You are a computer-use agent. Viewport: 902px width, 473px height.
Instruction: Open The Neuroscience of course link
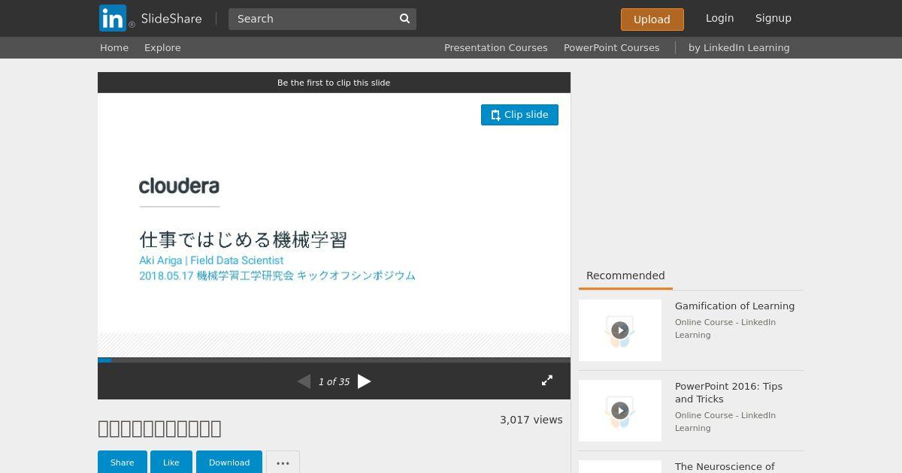(725, 466)
